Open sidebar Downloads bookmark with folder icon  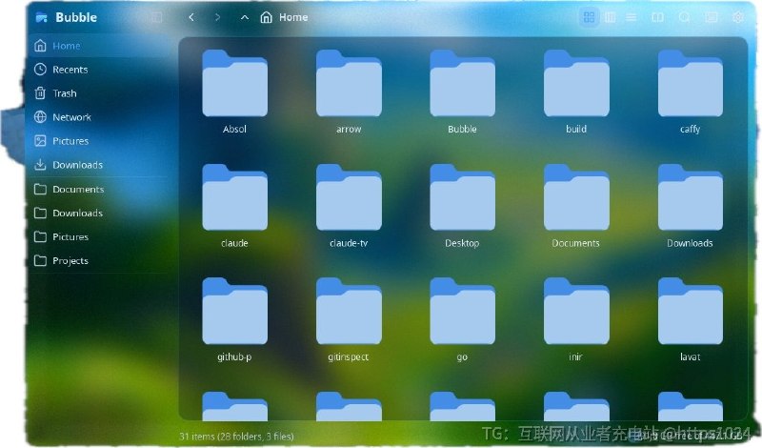(100, 214)
